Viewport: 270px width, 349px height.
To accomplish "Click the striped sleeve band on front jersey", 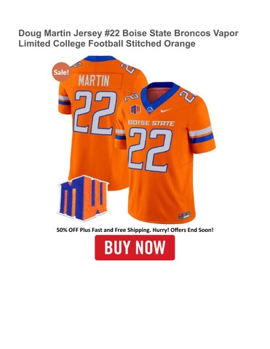I will click(x=201, y=135).
